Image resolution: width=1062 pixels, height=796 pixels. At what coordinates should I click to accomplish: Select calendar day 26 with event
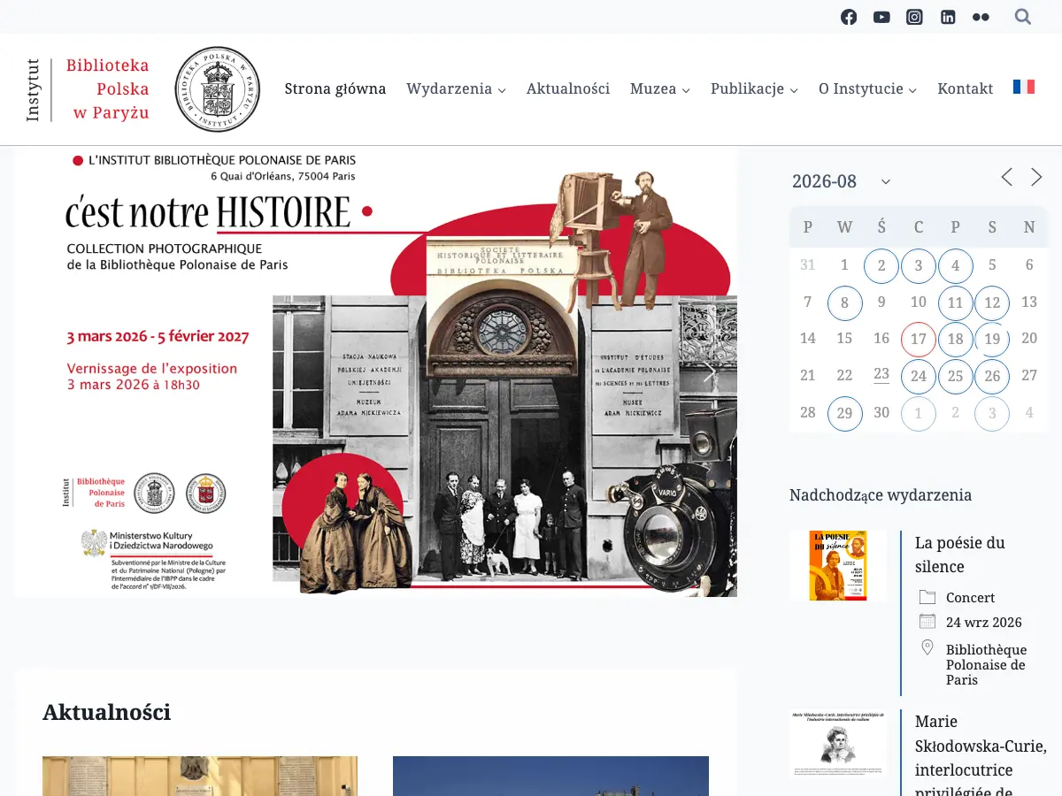[992, 376]
